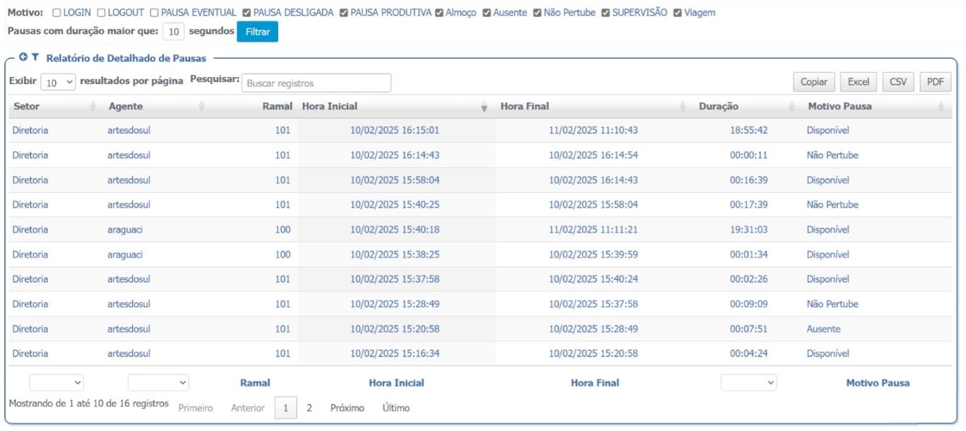
Task: Sort by Agente column arrows
Action: click(x=202, y=107)
